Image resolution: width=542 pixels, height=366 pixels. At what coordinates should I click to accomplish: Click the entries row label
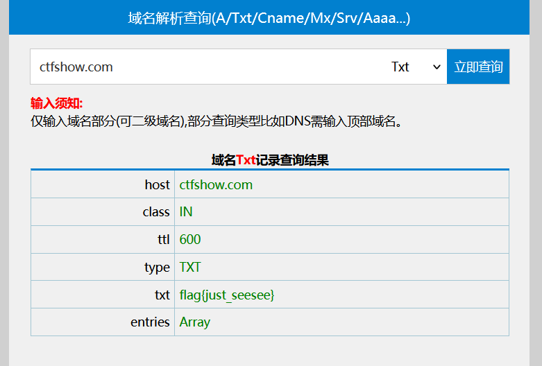[150, 322]
